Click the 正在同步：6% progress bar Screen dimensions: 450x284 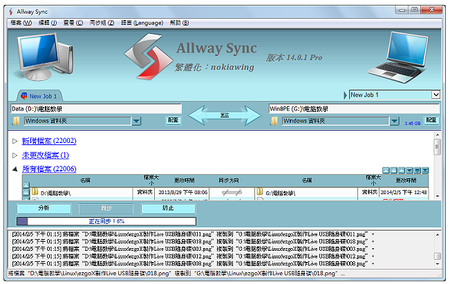point(106,221)
